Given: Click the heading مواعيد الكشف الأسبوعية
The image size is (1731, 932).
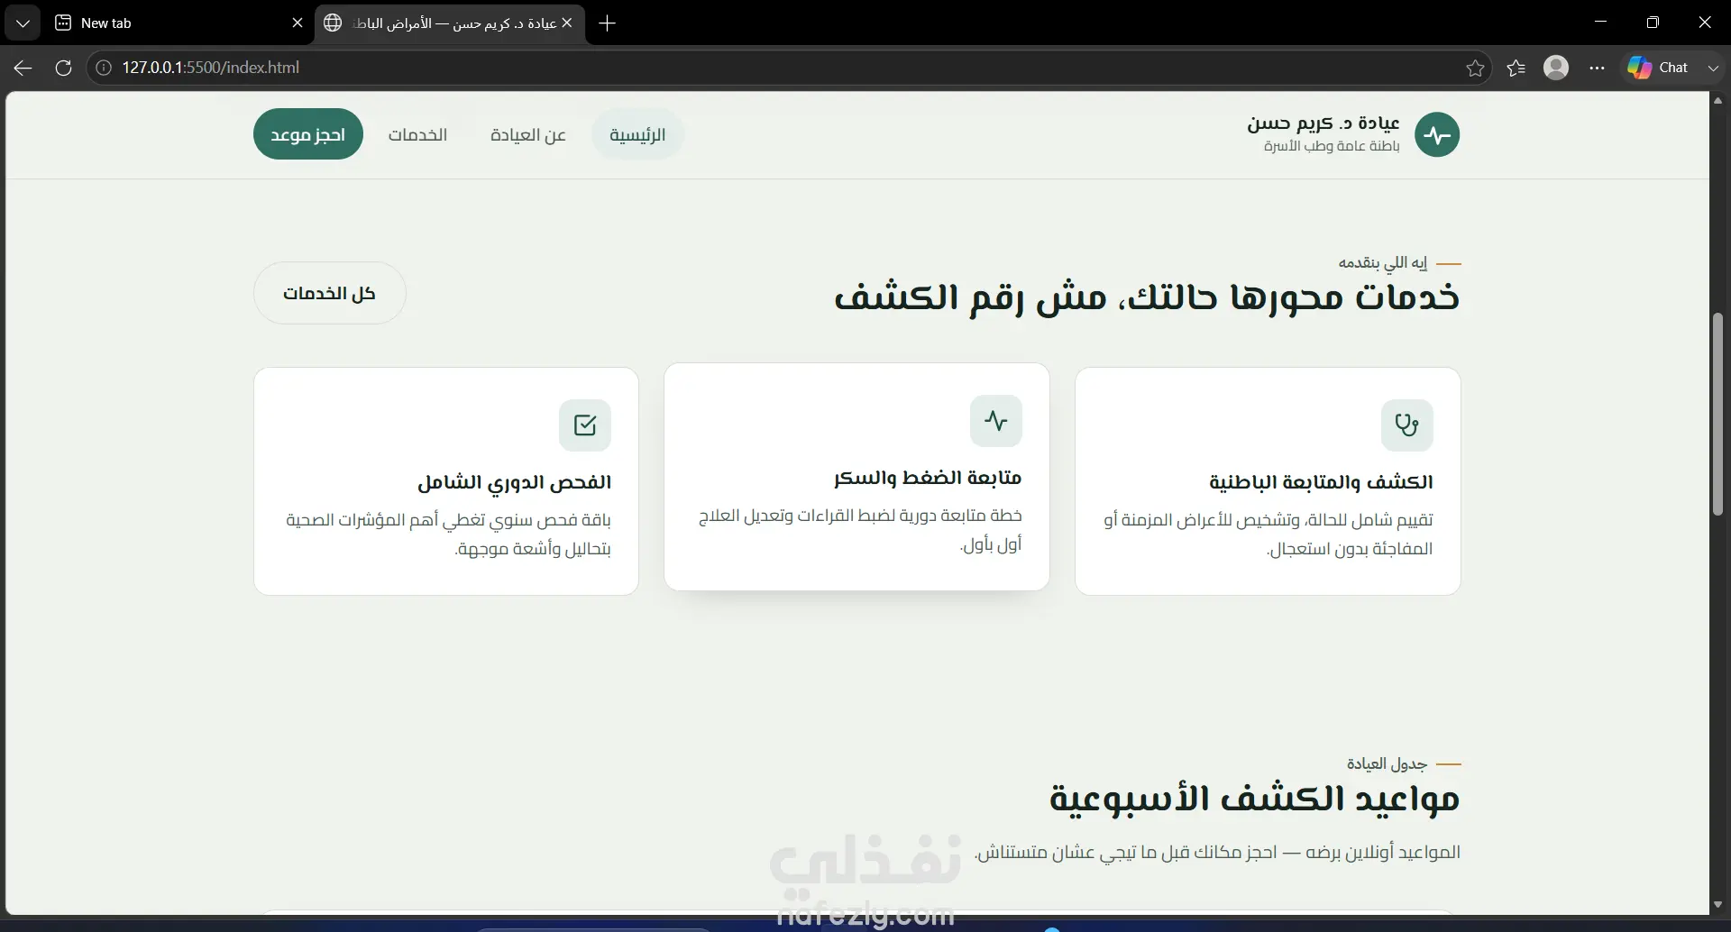Looking at the screenshot, I should tap(1254, 799).
